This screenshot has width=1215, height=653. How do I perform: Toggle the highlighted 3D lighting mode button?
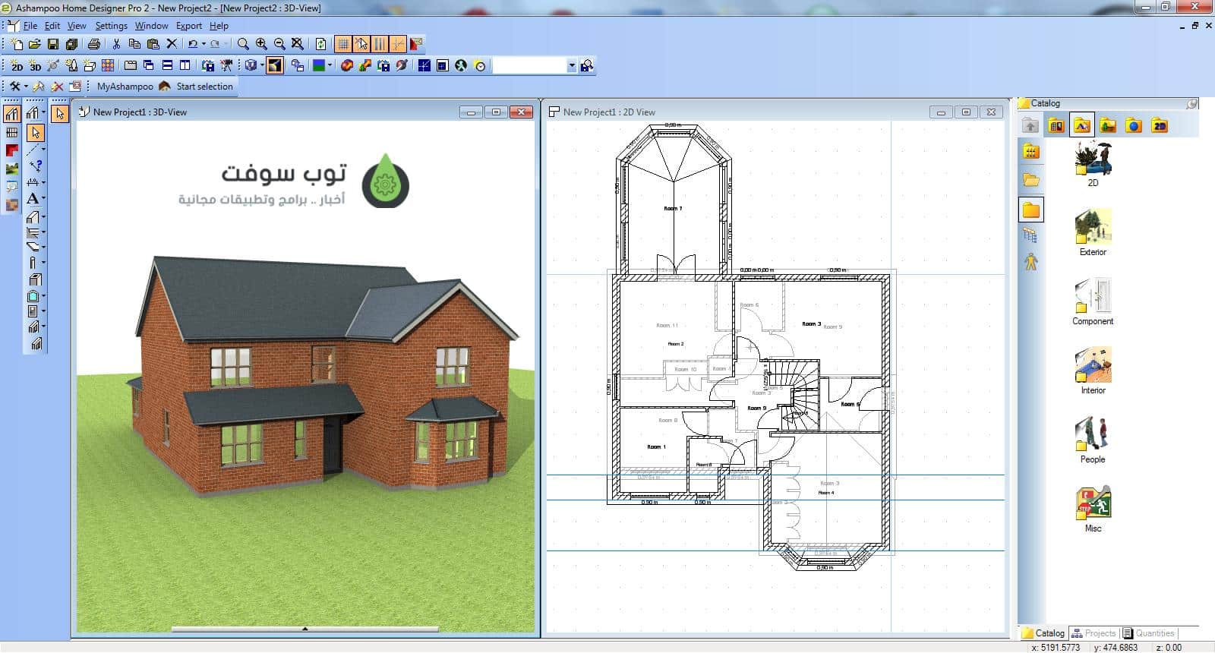pyautogui.click(x=275, y=66)
